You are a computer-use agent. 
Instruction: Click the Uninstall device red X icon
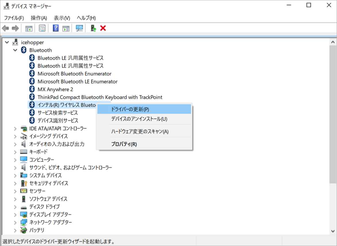click(x=102, y=28)
